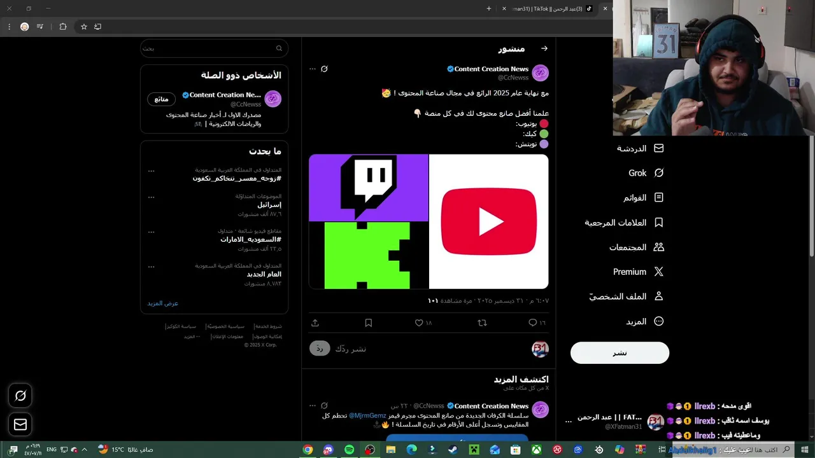
Task: Click Grok icon on the main post header
Action: click(x=324, y=69)
